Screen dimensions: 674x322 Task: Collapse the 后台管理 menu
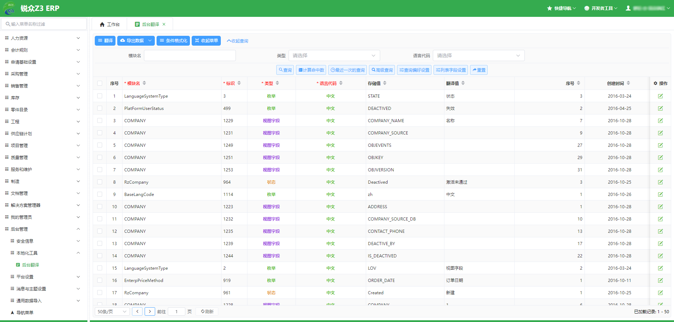point(44,229)
